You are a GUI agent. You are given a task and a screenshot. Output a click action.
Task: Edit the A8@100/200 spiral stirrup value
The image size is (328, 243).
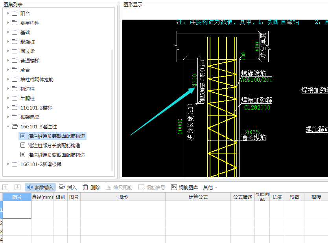(x=257, y=80)
